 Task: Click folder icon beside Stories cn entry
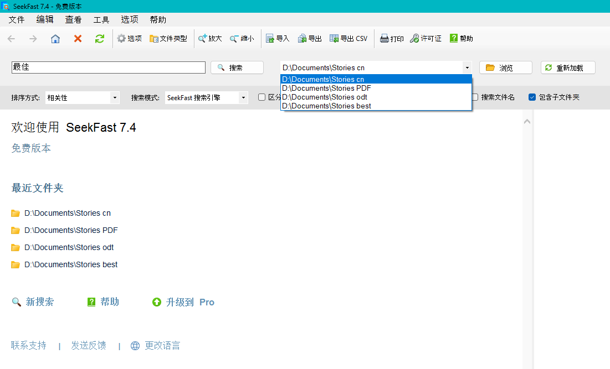pyautogui.click(x=16, y=213)
